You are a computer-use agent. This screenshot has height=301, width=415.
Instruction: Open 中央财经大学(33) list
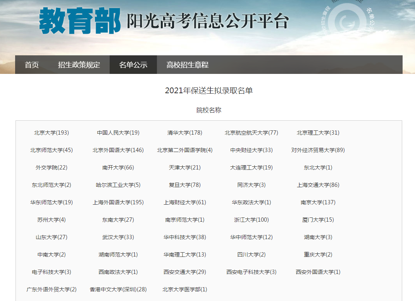tap(251, 150)
